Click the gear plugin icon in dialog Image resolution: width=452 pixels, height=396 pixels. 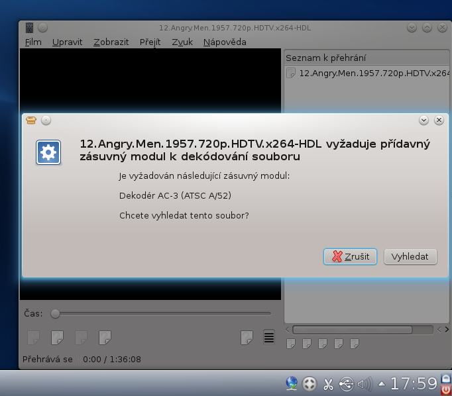48,152
